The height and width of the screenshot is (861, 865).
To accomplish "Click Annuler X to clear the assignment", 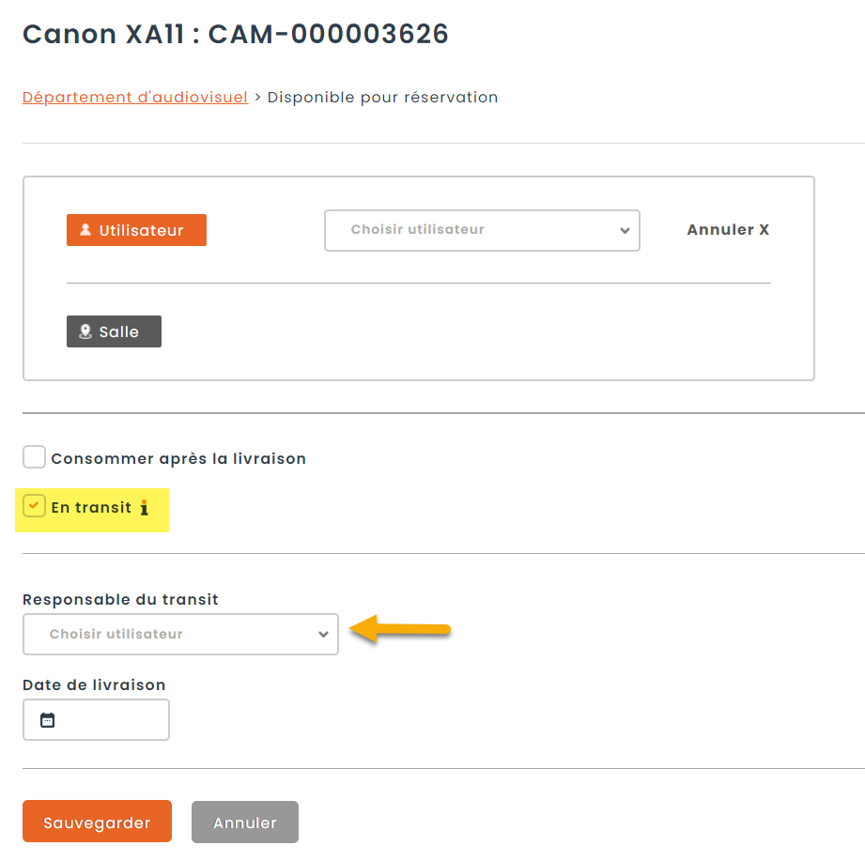I will point(728,230).
